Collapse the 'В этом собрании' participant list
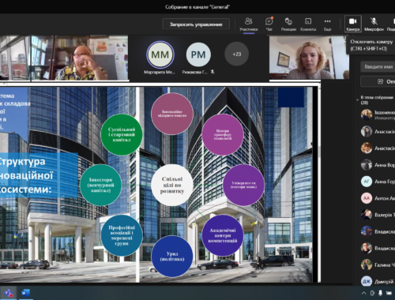This screenshot has width=395, height=300. click(x=357, y=100)
